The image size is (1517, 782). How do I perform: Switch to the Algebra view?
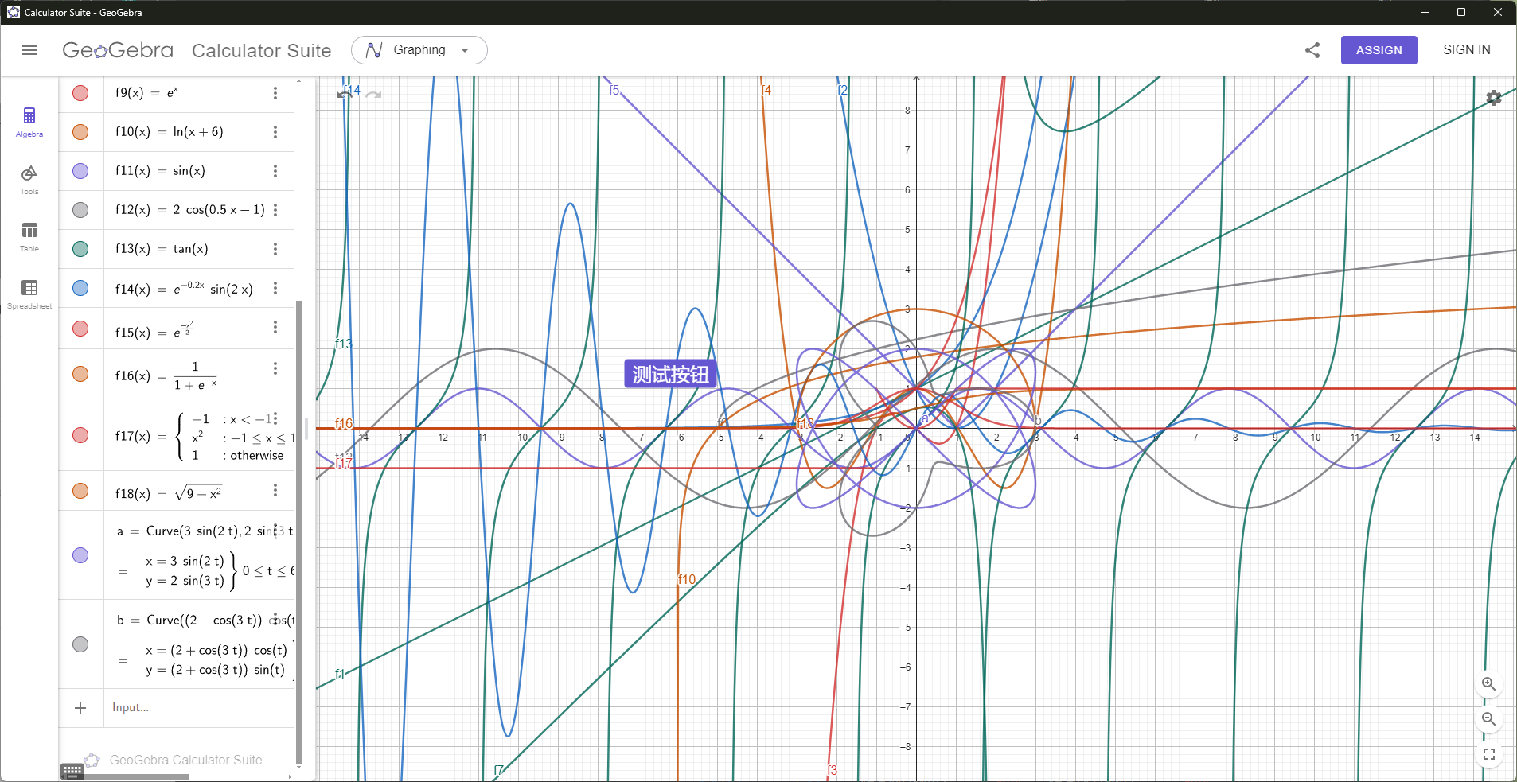point(29,123)
